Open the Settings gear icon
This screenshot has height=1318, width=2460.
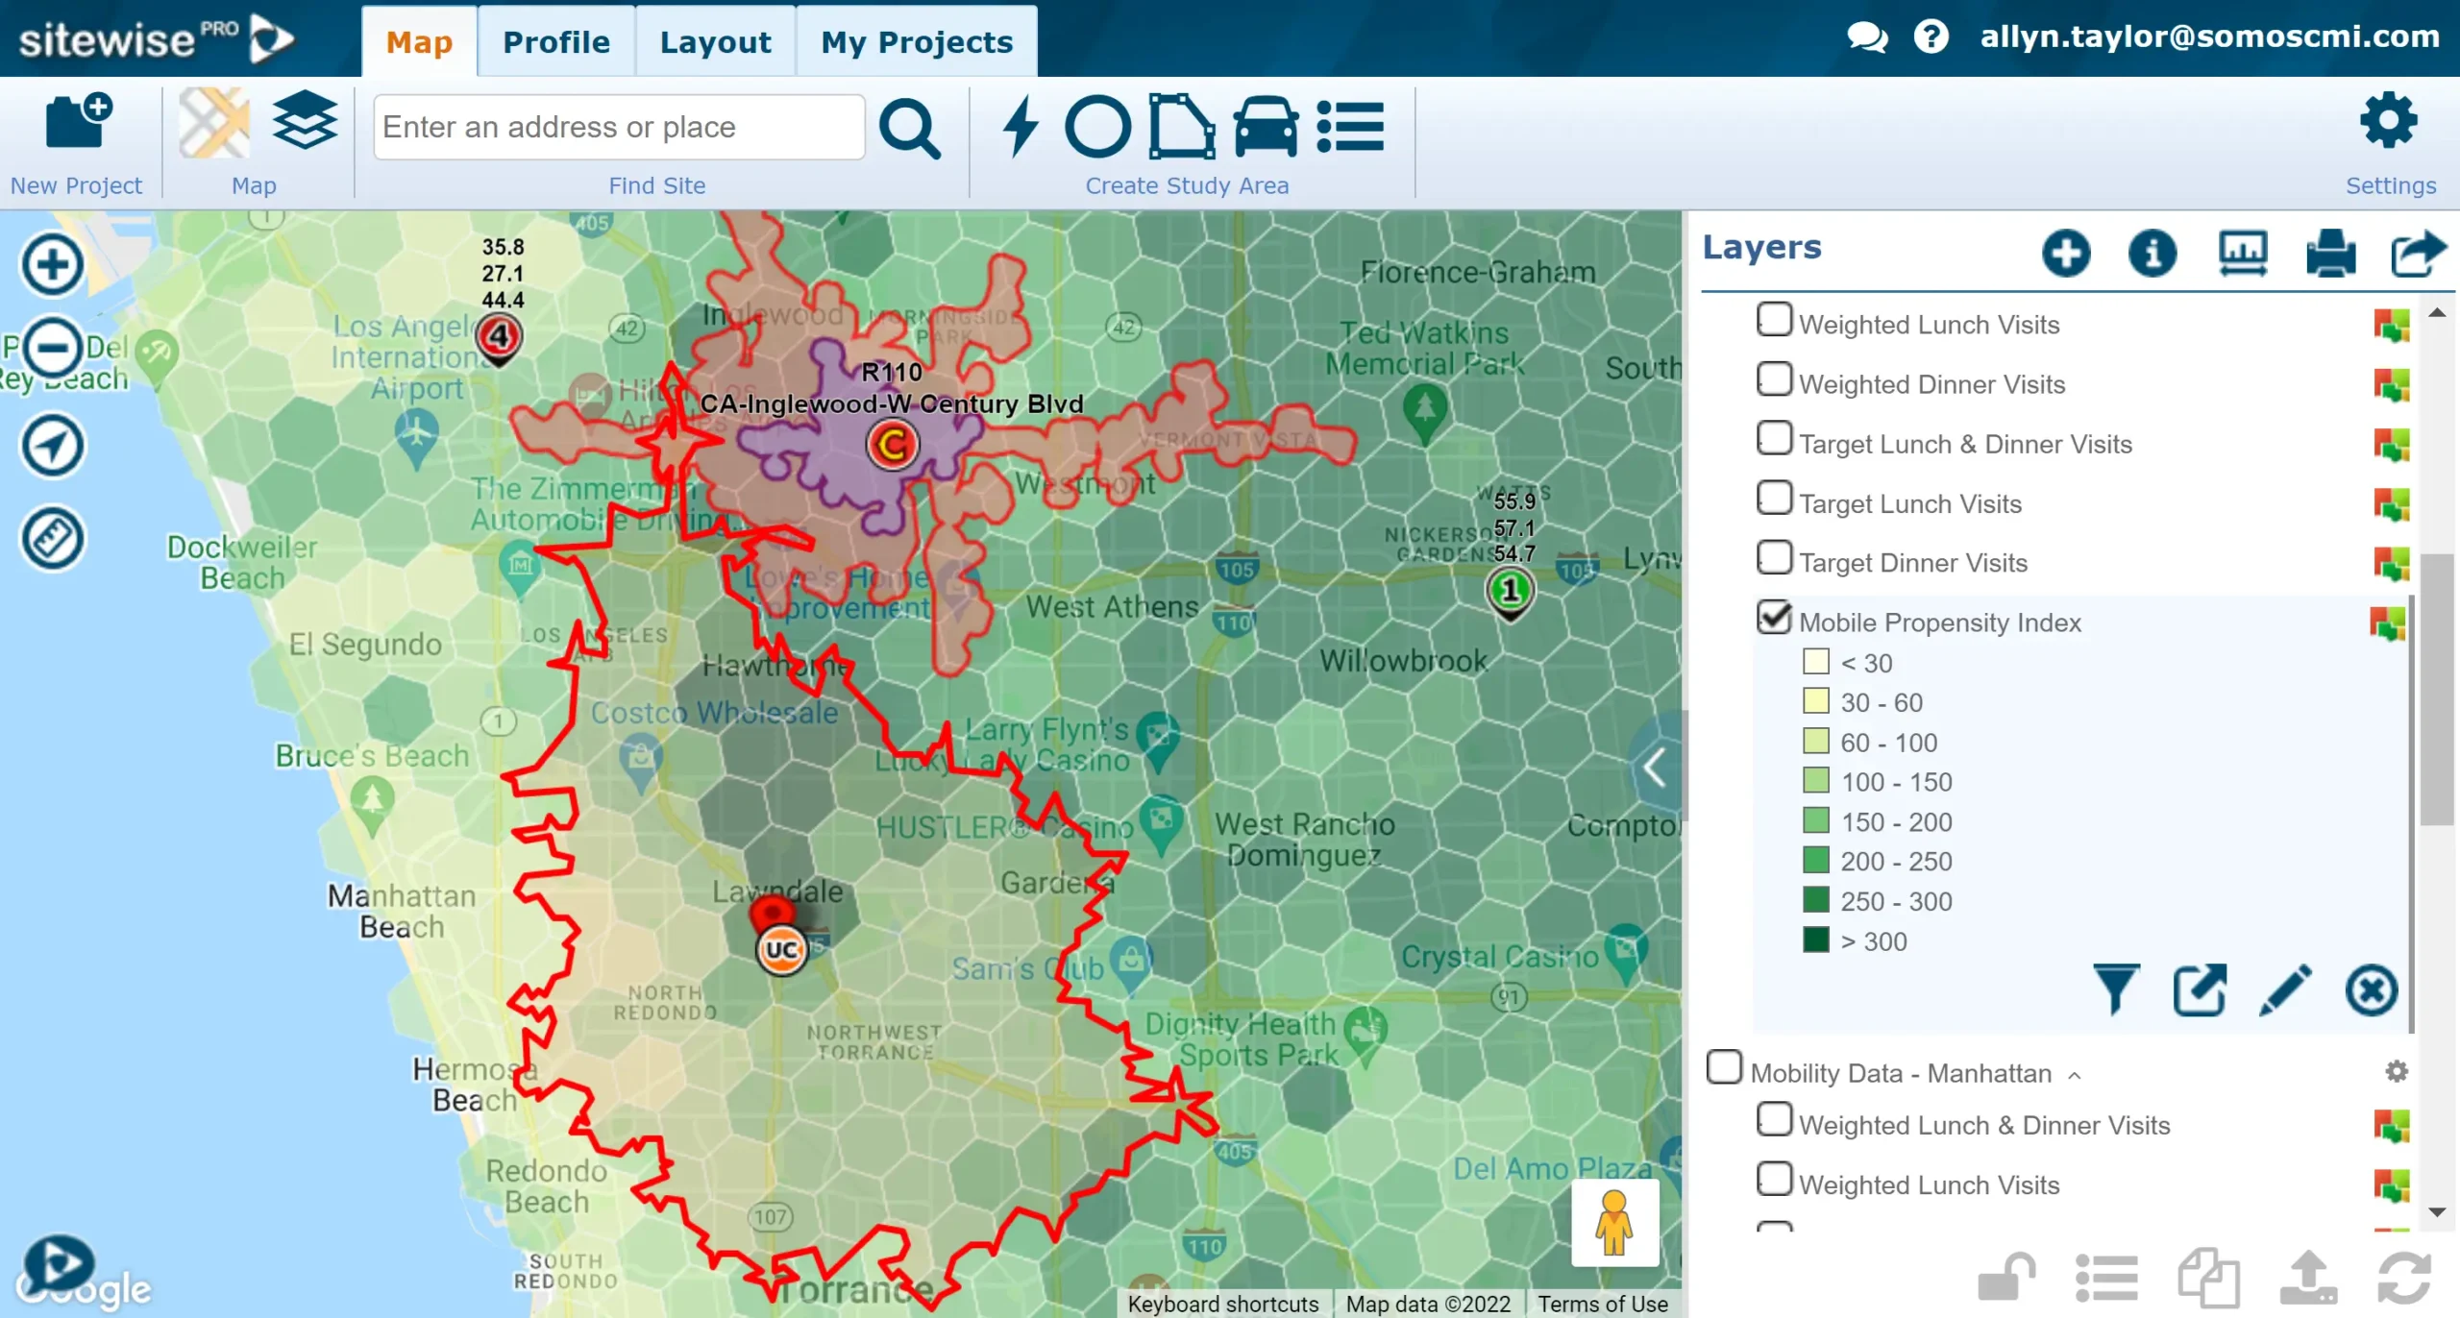(x=2388, y=121)
